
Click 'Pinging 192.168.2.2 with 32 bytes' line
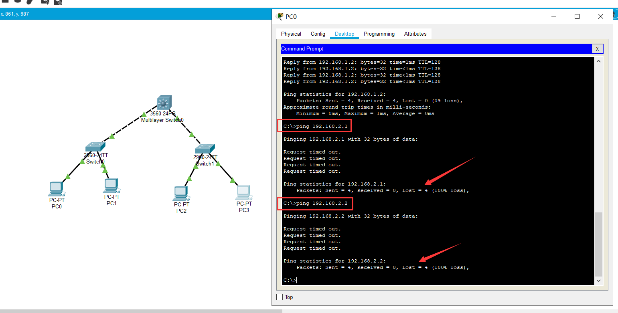click(x=351, y=216)
